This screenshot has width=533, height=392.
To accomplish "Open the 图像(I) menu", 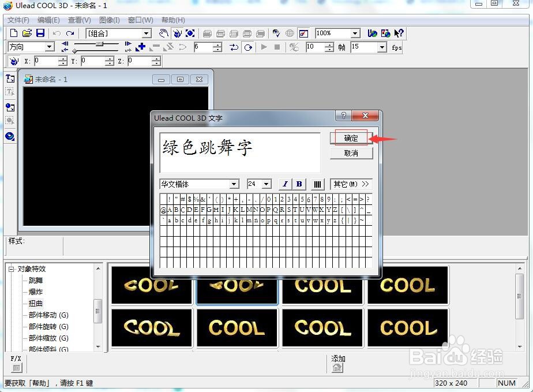I will [x=109, y=20].
